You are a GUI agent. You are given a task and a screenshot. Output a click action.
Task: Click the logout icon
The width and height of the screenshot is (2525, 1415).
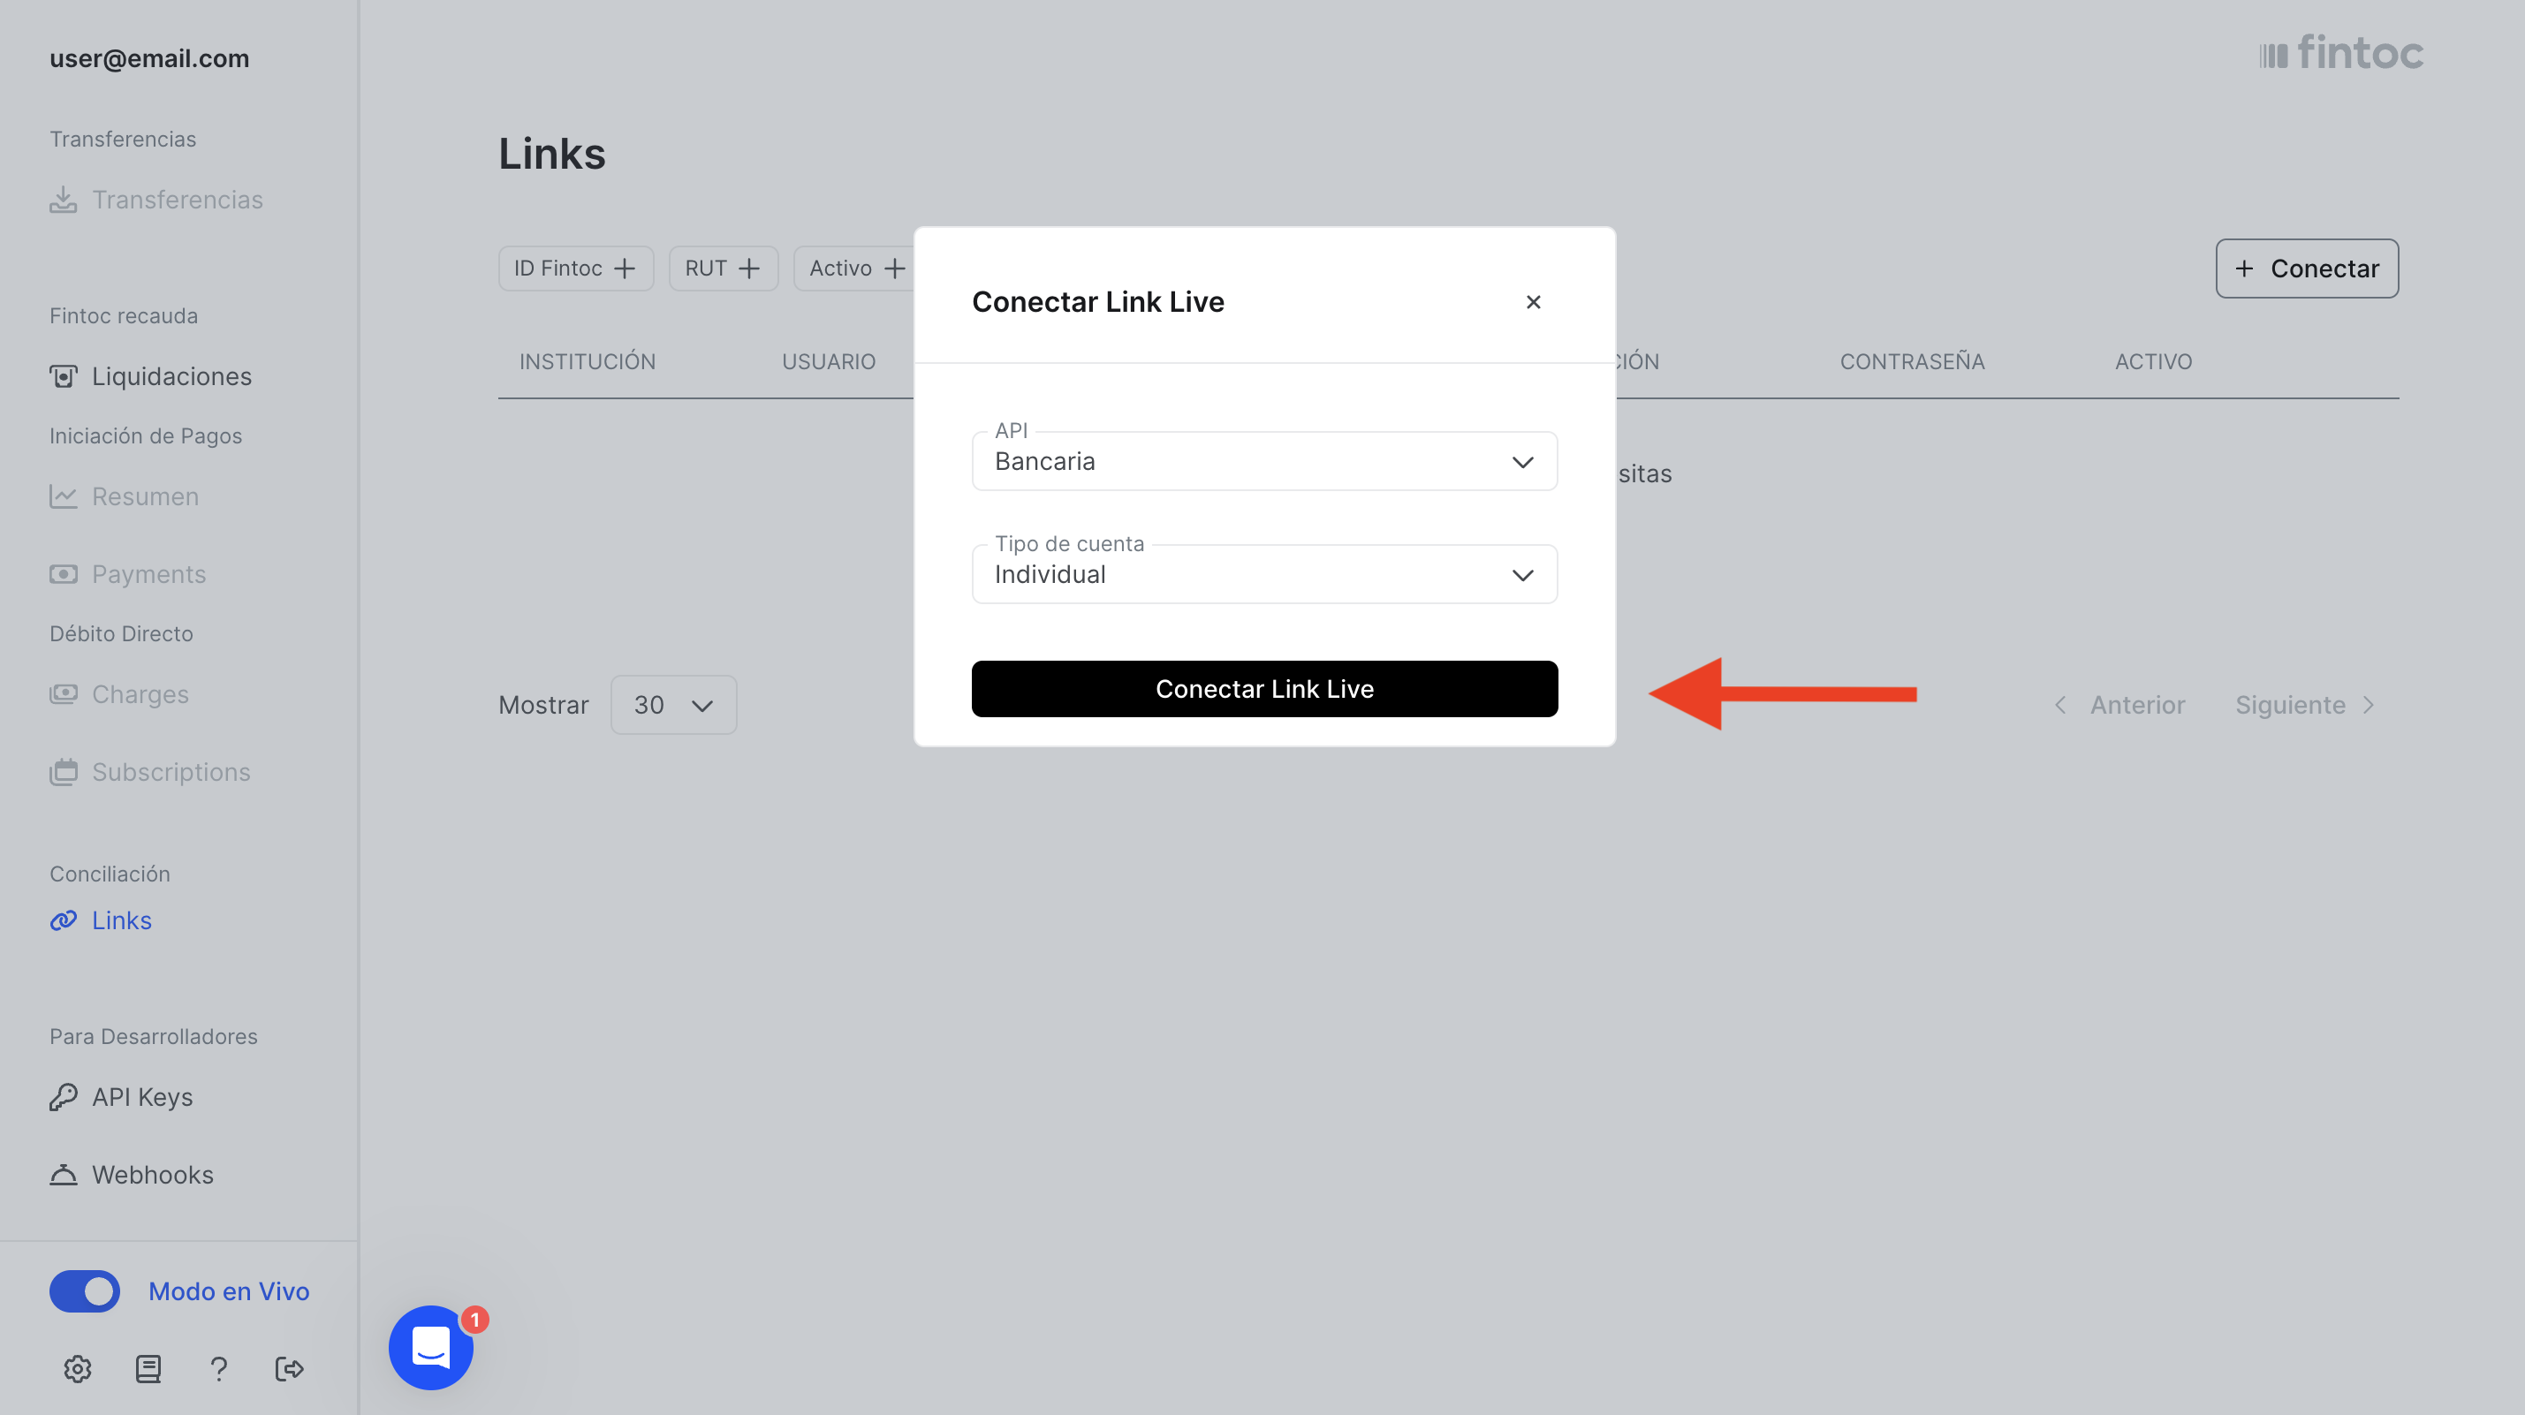coord(289,1368)
